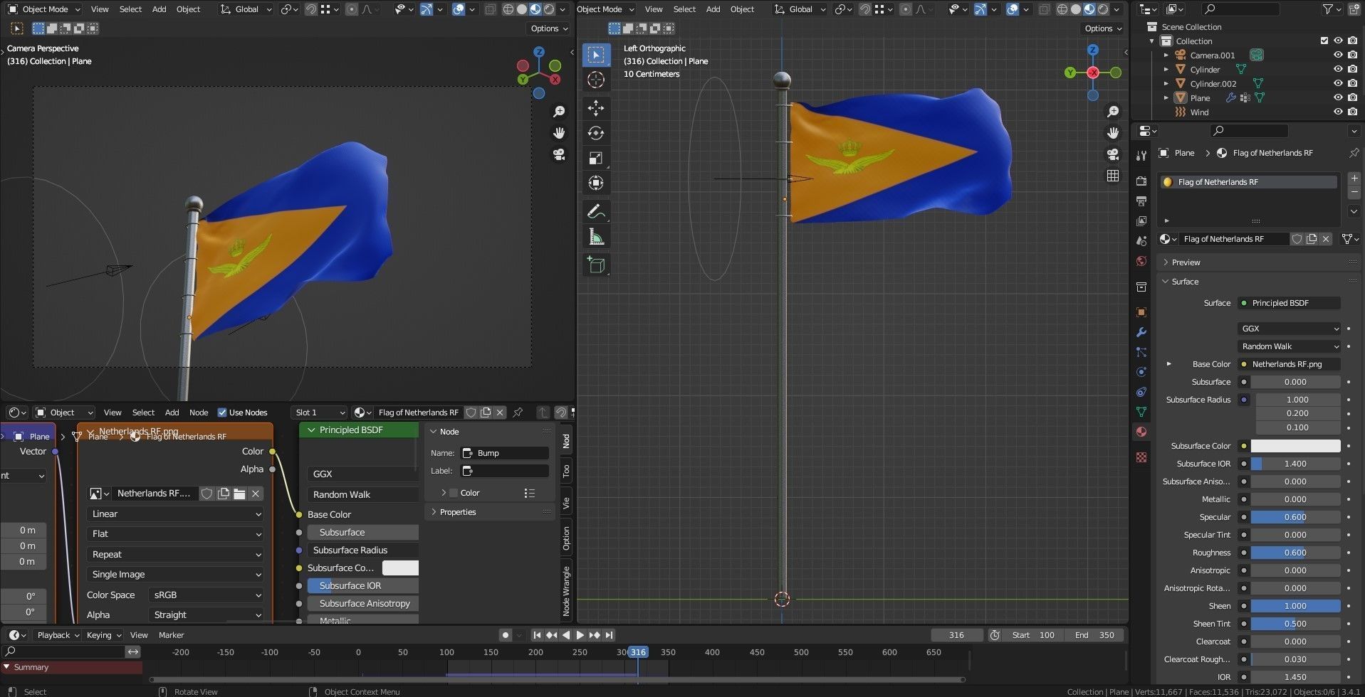The width and height of the screenshot is (1365, 697).
Task: Click Options button in right viewport
Action: [1104, 28]
